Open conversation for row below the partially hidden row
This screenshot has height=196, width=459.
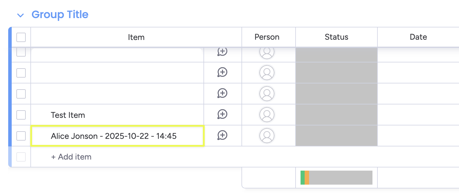pyautogui.click(x=222, y=72)
